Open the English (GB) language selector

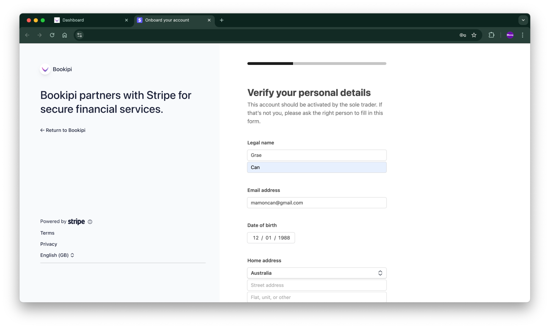pos(57,255)
